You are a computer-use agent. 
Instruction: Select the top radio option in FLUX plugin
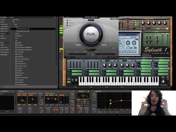click(67, 20)
